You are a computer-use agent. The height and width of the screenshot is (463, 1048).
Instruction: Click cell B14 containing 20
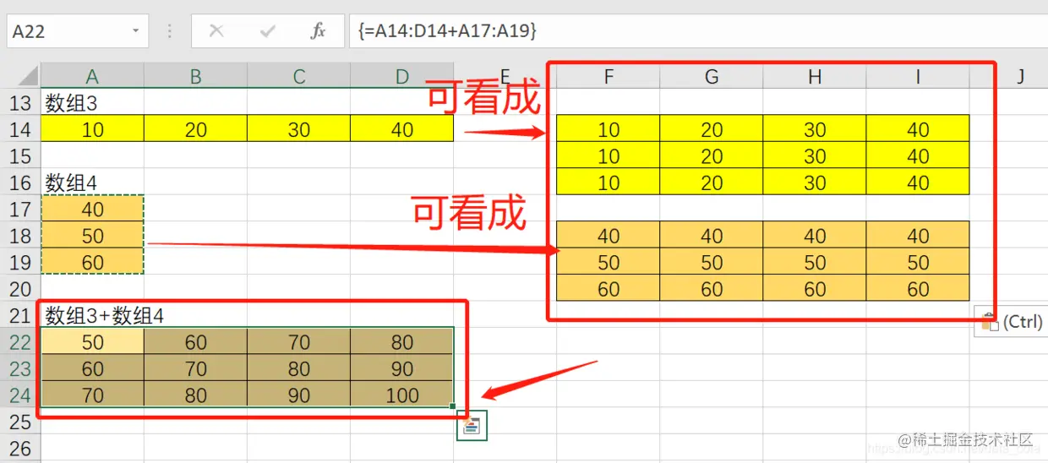coord(195,129)
